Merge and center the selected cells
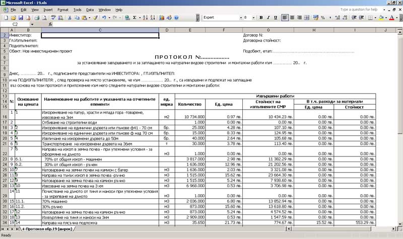The image size is (403, 239). tap(307, 18)
